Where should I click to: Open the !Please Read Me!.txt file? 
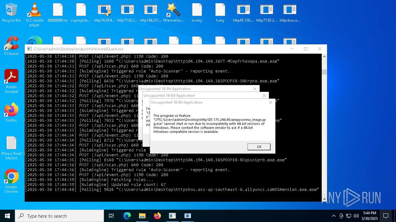pyautogui.click(x=11, y=148)
